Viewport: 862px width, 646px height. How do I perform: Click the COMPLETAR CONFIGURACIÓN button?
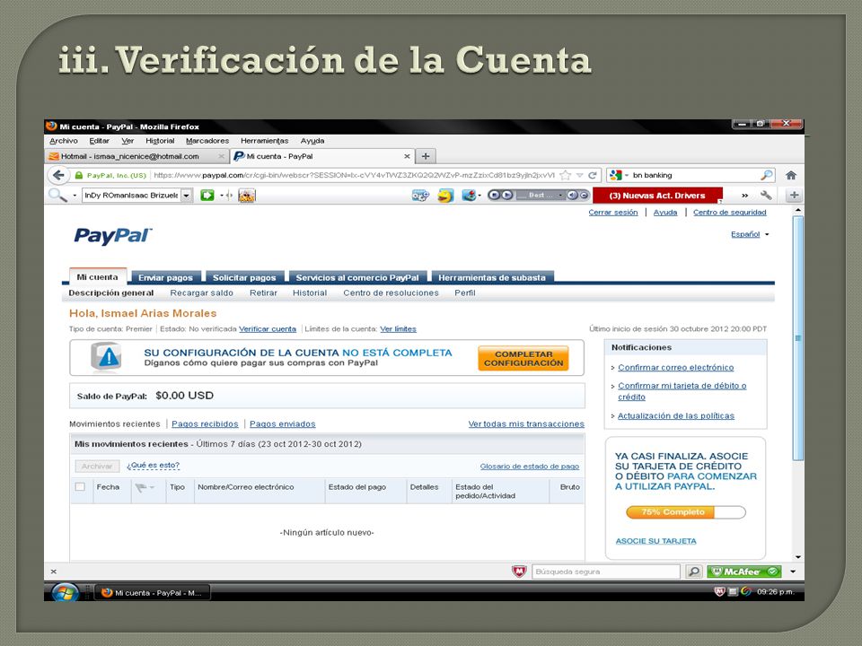coord(523,358)
